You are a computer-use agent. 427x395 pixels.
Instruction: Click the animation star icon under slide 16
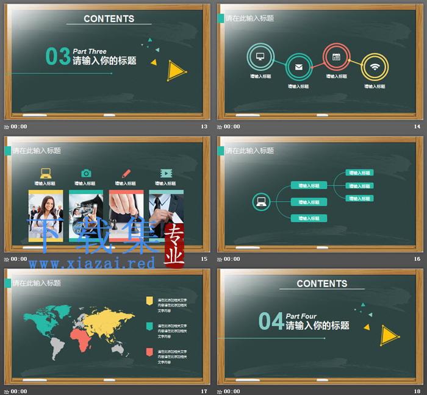point(220,260)
